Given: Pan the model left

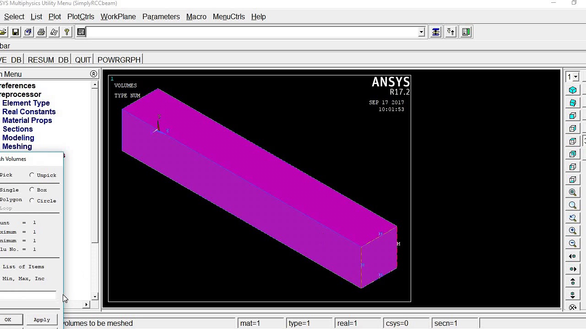Looking at the screenshot, I should (x=573, y=256).
